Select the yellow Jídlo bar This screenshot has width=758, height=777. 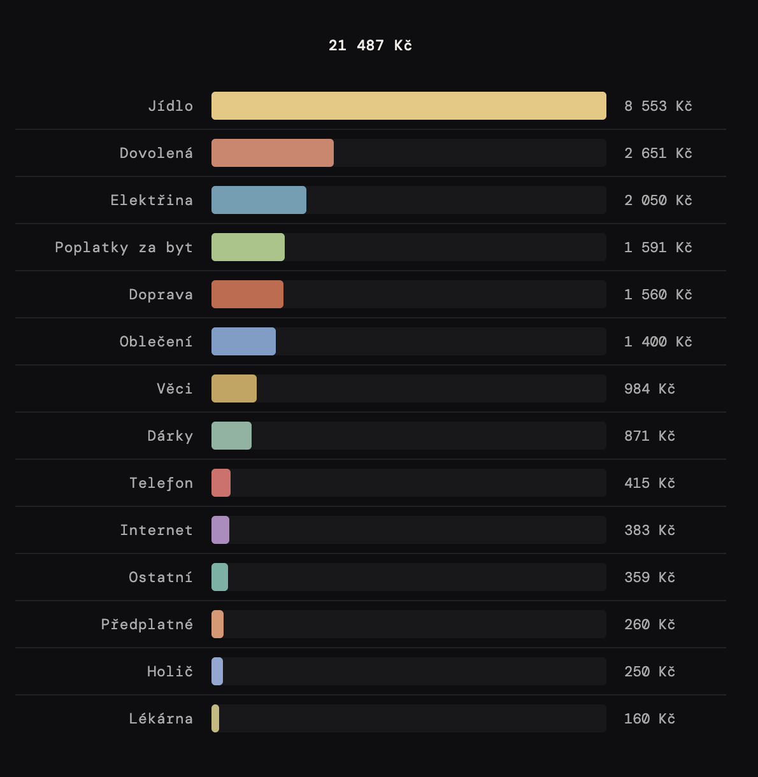pos(408,106)
